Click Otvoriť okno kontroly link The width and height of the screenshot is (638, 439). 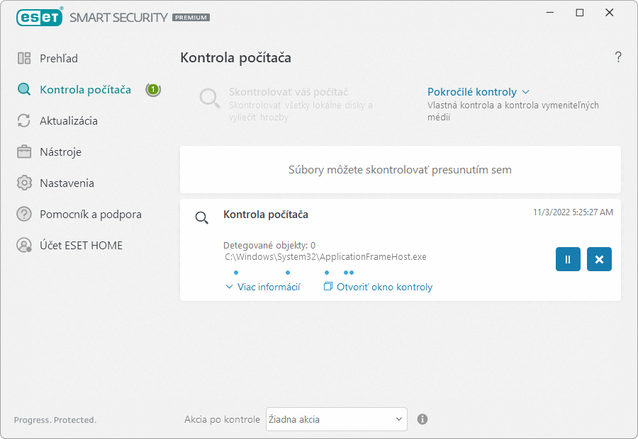click(378, 287)
